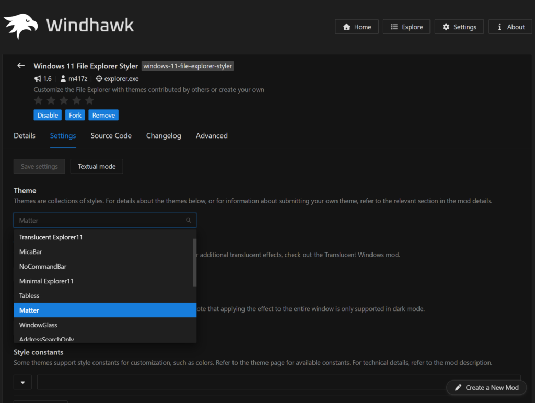The image size is (535, 403).
Task: Choose the MicaBar theme
Action: 103,252
